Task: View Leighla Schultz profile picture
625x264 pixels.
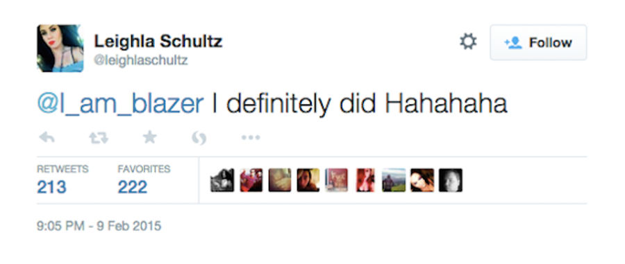Action: (x=60, y=48)
